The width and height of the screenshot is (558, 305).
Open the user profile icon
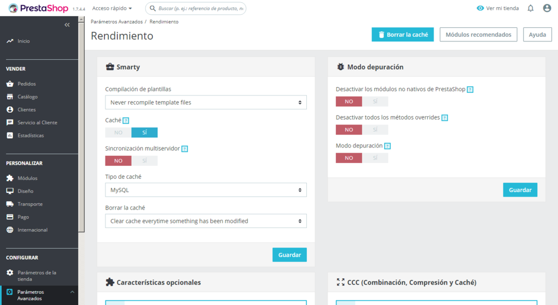pos(547,8)
